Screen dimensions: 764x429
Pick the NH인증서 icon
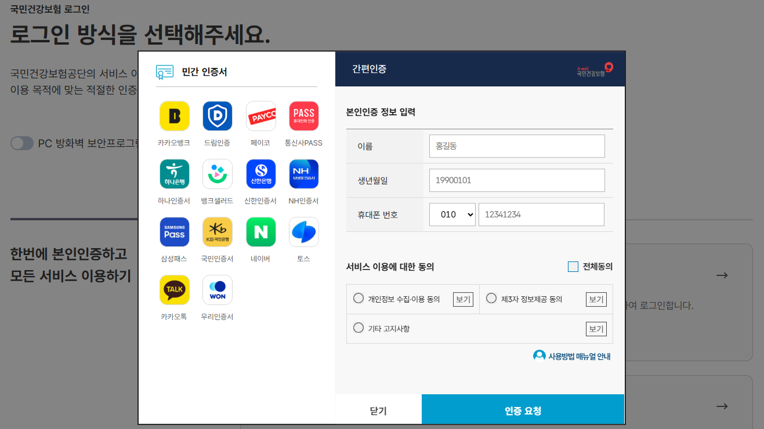pyautogui.click(x=304, y=174)
